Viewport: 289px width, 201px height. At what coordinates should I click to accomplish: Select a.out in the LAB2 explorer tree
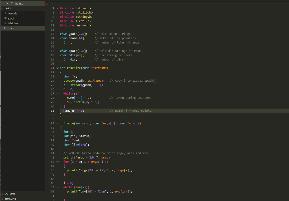point(11,18)
